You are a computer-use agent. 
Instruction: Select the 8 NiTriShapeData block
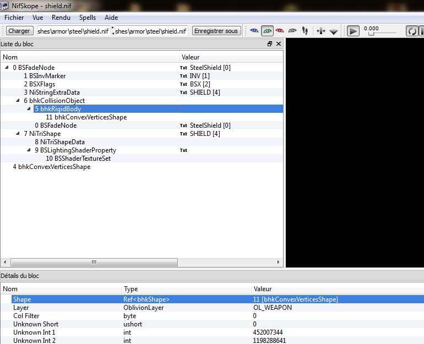tap(60, 142)
